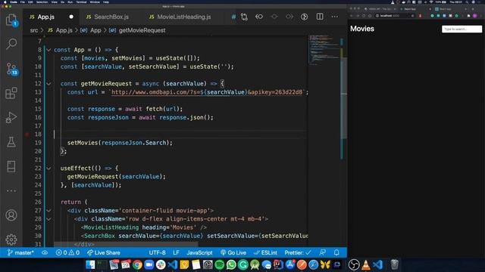485x272 pixels.
Task: Click the code minimap preview
Action: [324, 49]
